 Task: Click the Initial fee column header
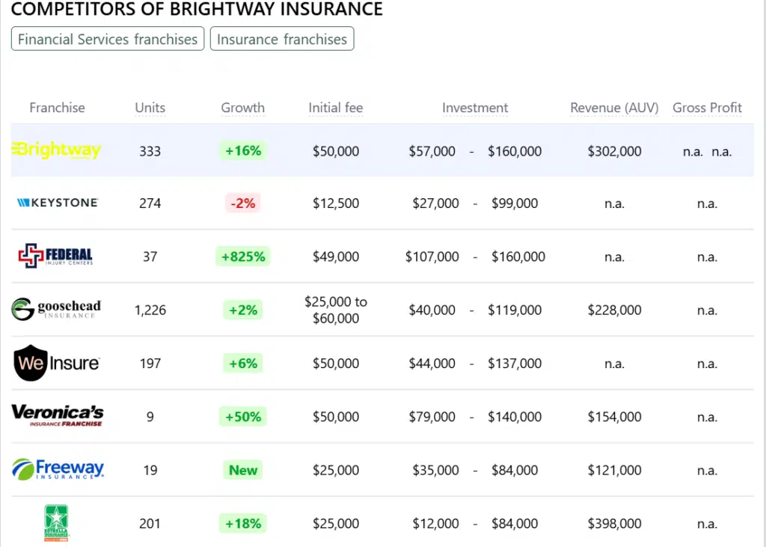[x=336, y=108]
